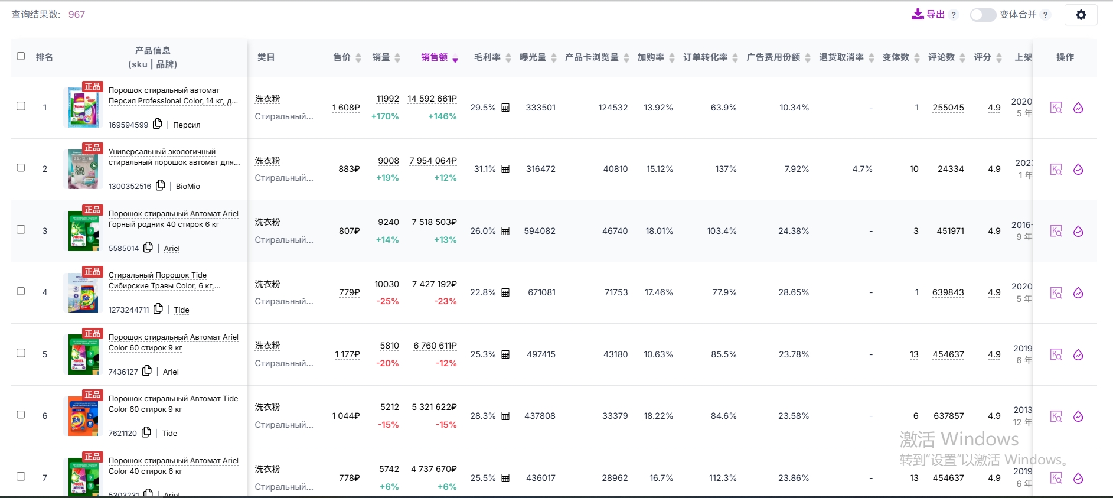Image resolution: width=1113 pixels, height=498 pixels.
Task: Open Ariel Горный родник product title
Action: tap(173, 219)
